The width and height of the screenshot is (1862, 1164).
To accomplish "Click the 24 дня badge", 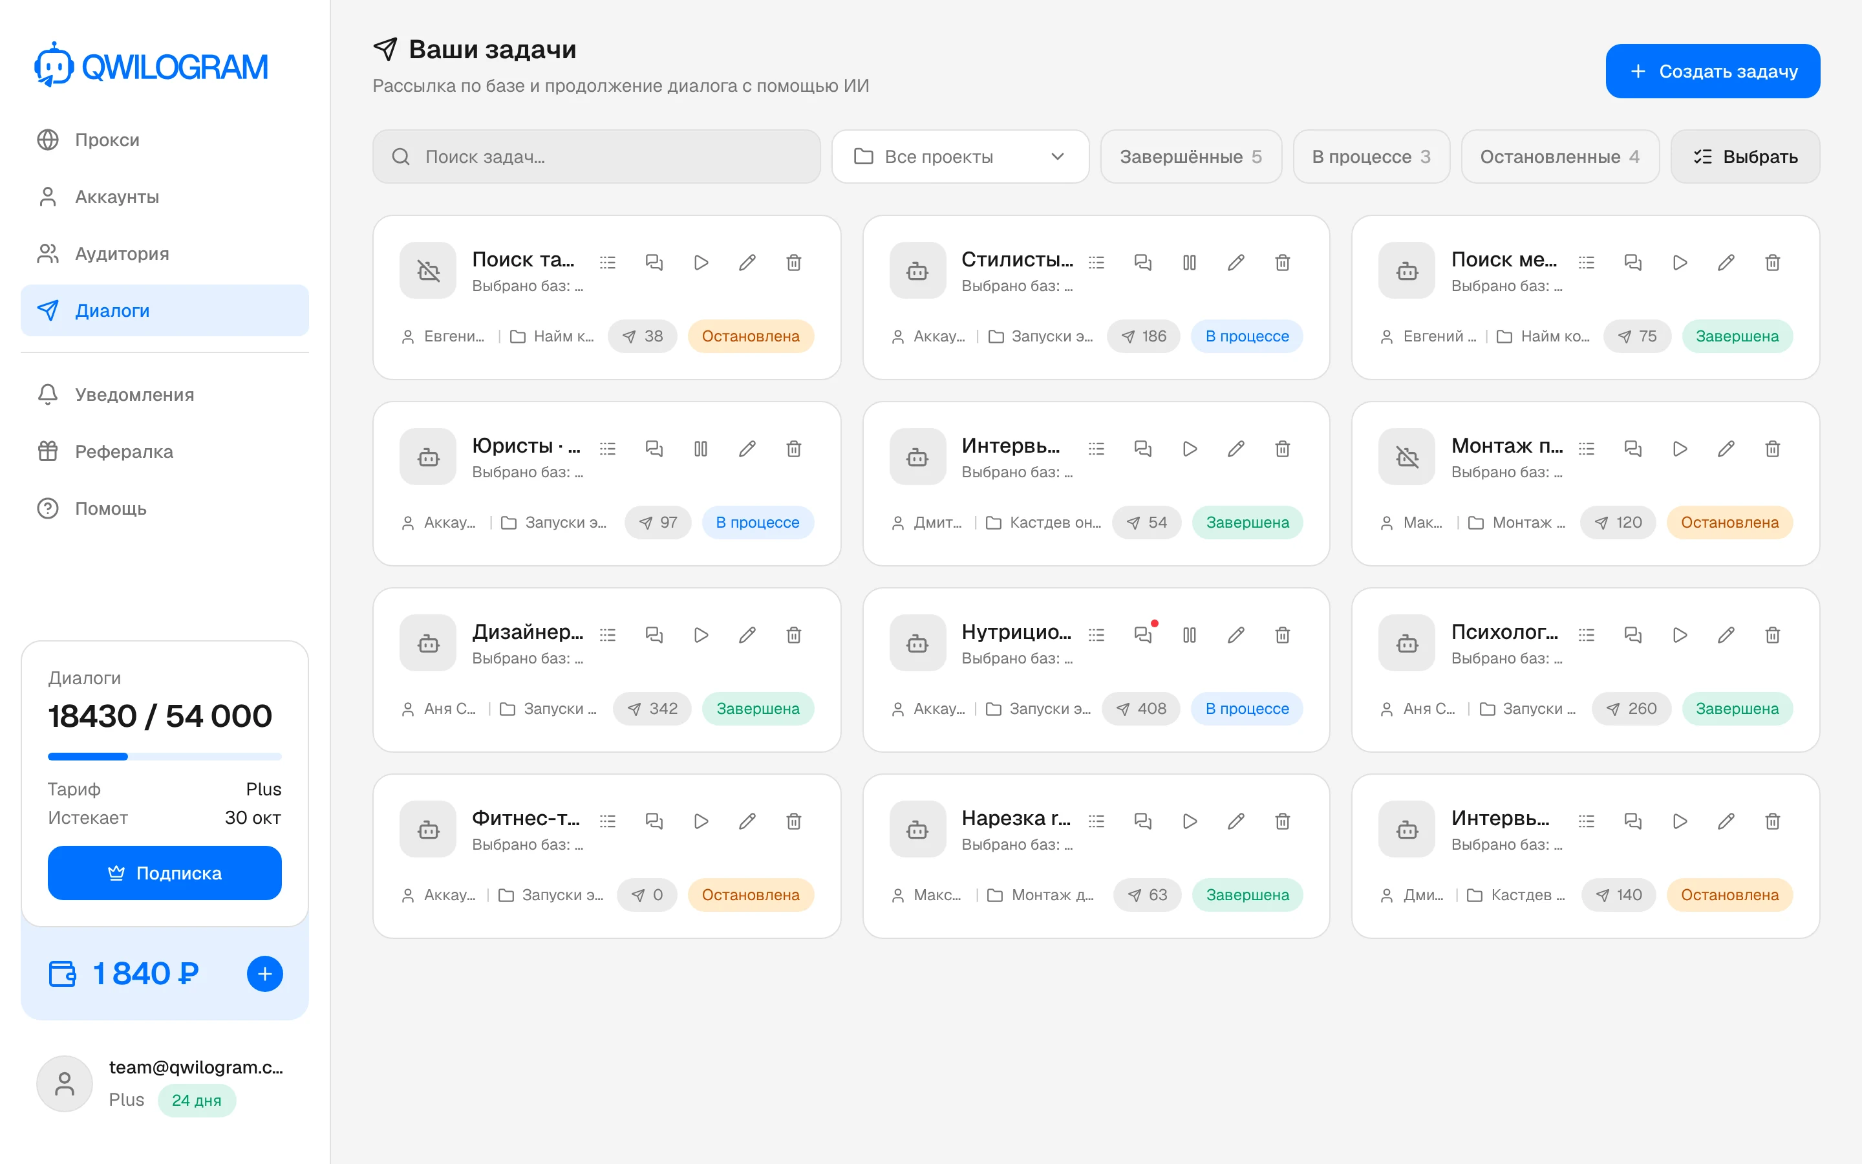I will click(197, 1101).
